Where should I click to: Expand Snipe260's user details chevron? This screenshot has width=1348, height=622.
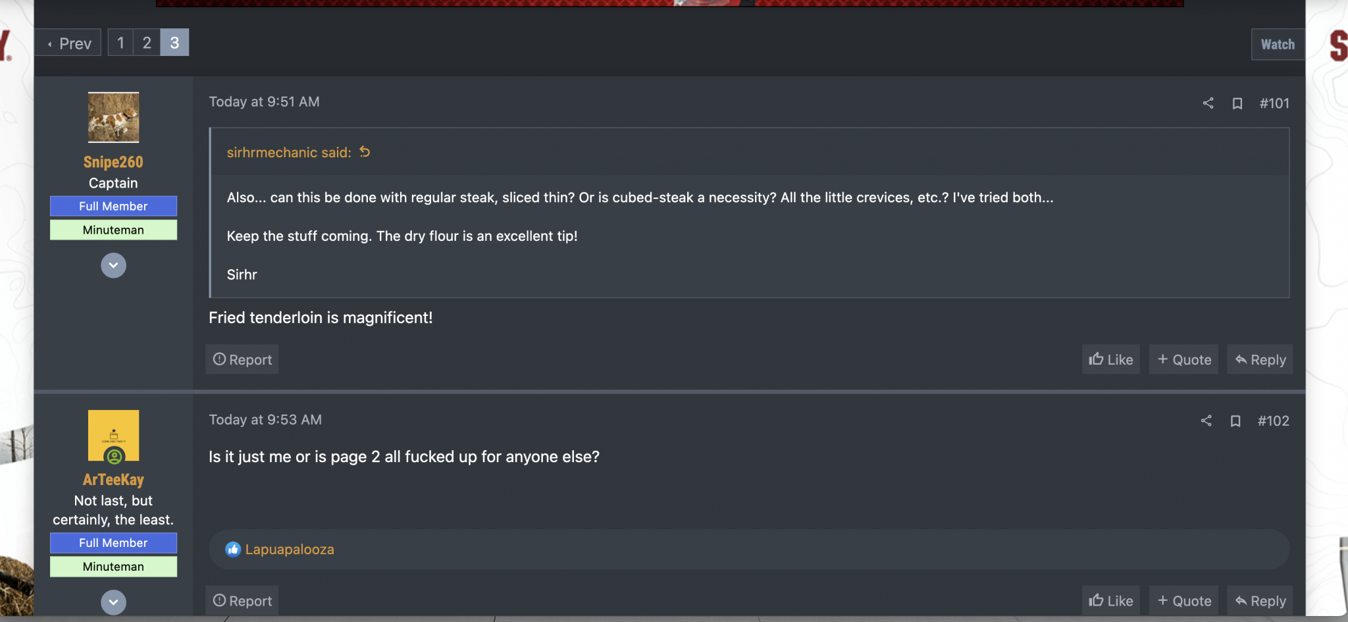click(113, 265)
